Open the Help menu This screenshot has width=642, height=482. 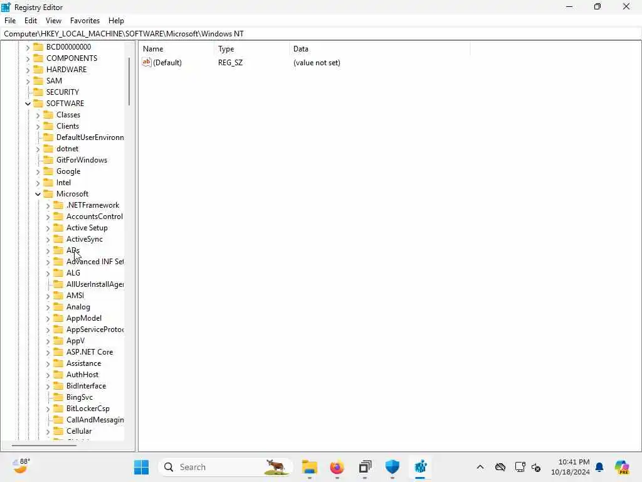point(116,21)
